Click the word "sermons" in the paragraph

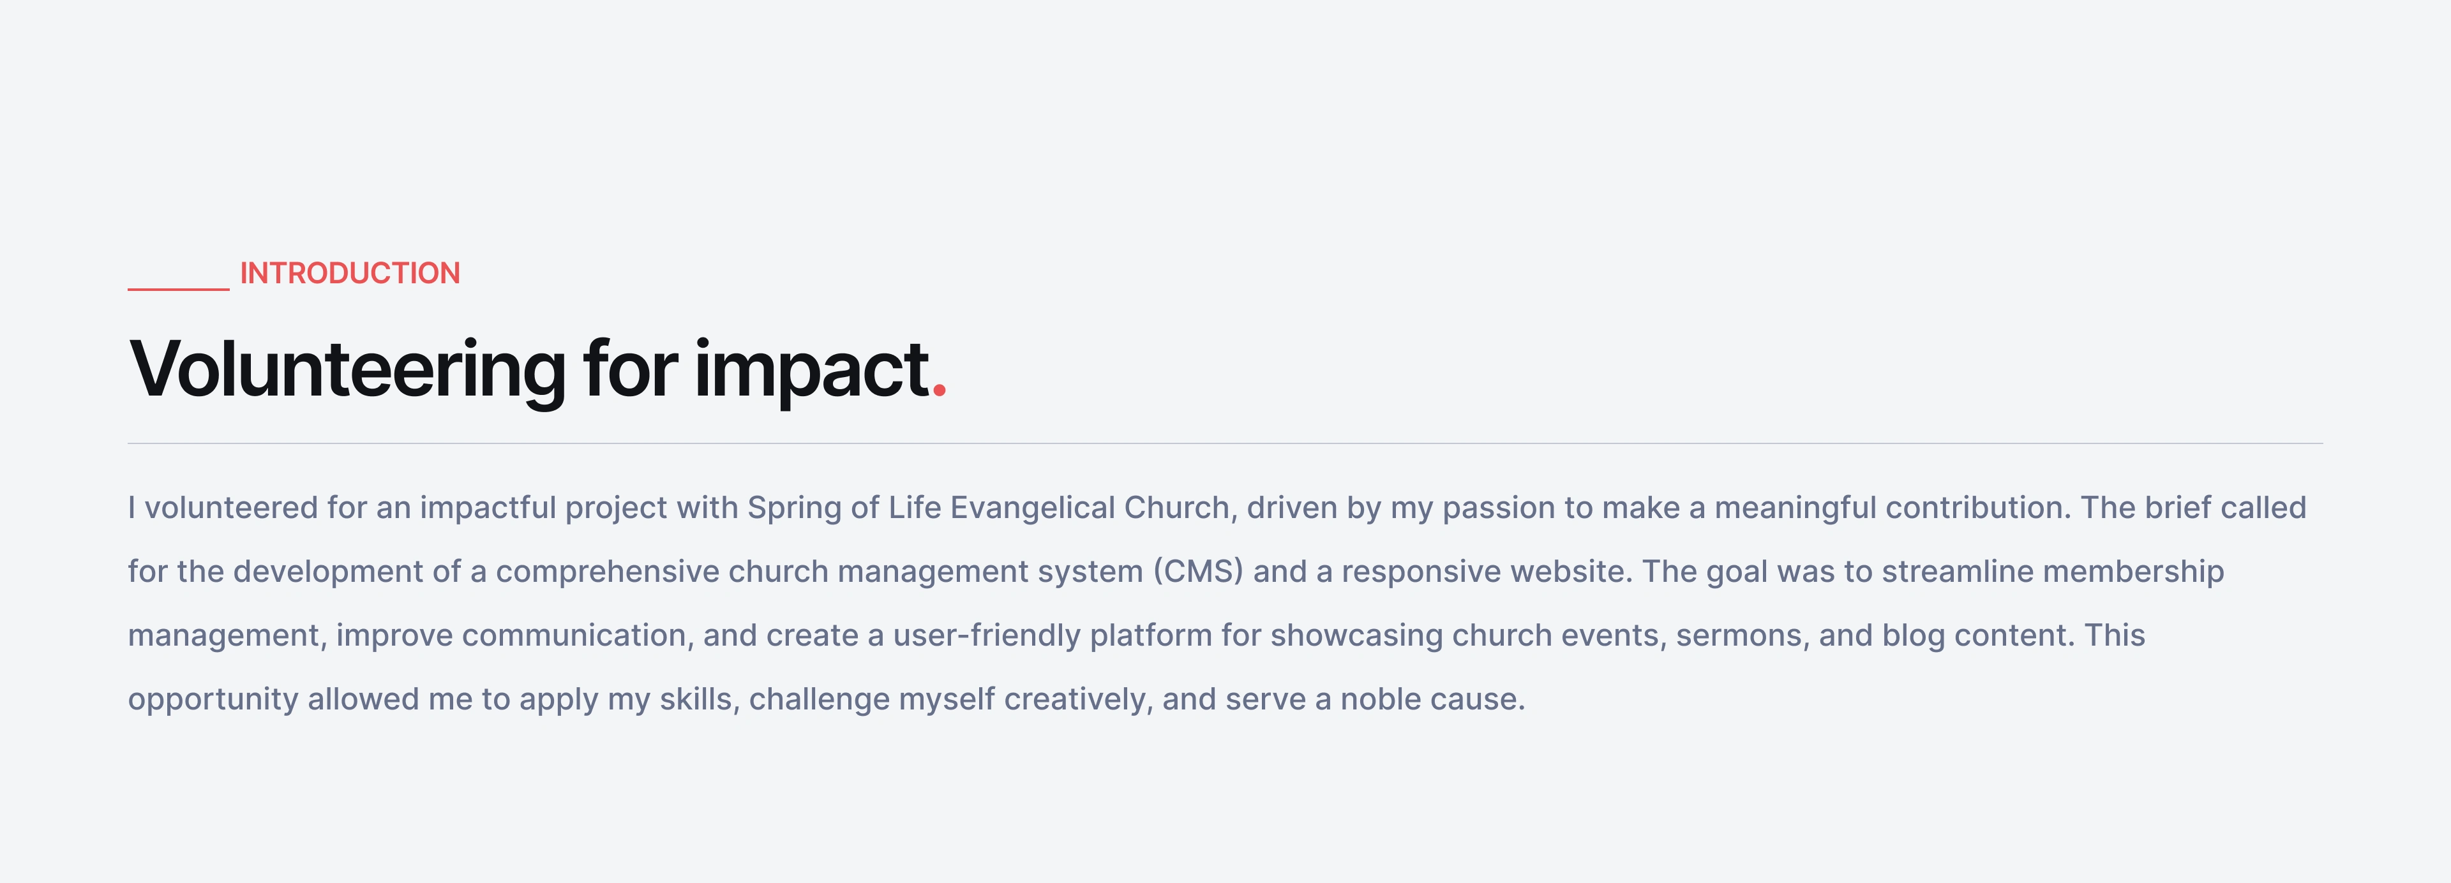pos(1741,635)
